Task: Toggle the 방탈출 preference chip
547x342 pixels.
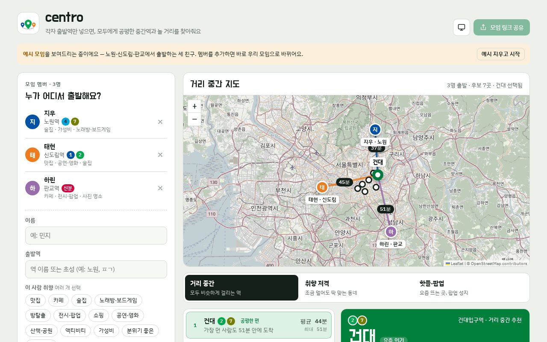Action: (38, 315)
